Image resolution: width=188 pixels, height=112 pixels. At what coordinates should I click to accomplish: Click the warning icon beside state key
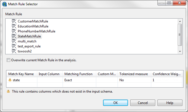[10, 80]
